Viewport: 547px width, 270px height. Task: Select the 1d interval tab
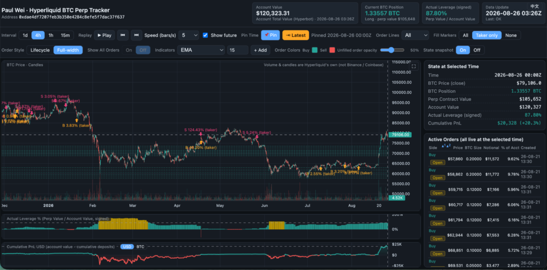coord(25,35)
